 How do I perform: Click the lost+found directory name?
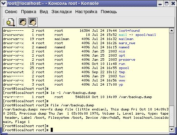(129, 31)
